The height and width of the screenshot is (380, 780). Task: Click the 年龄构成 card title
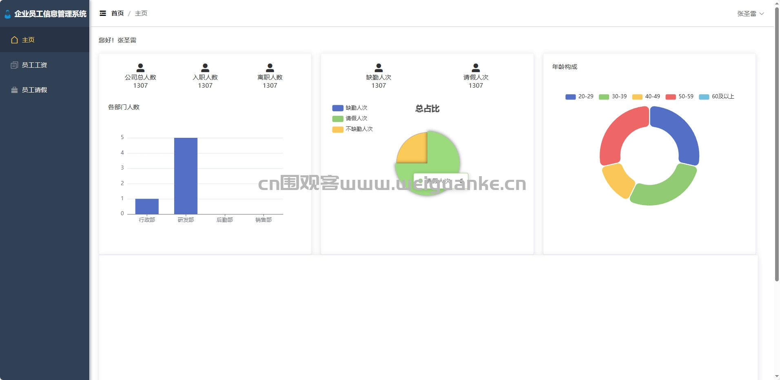click(x=565, y=66)
